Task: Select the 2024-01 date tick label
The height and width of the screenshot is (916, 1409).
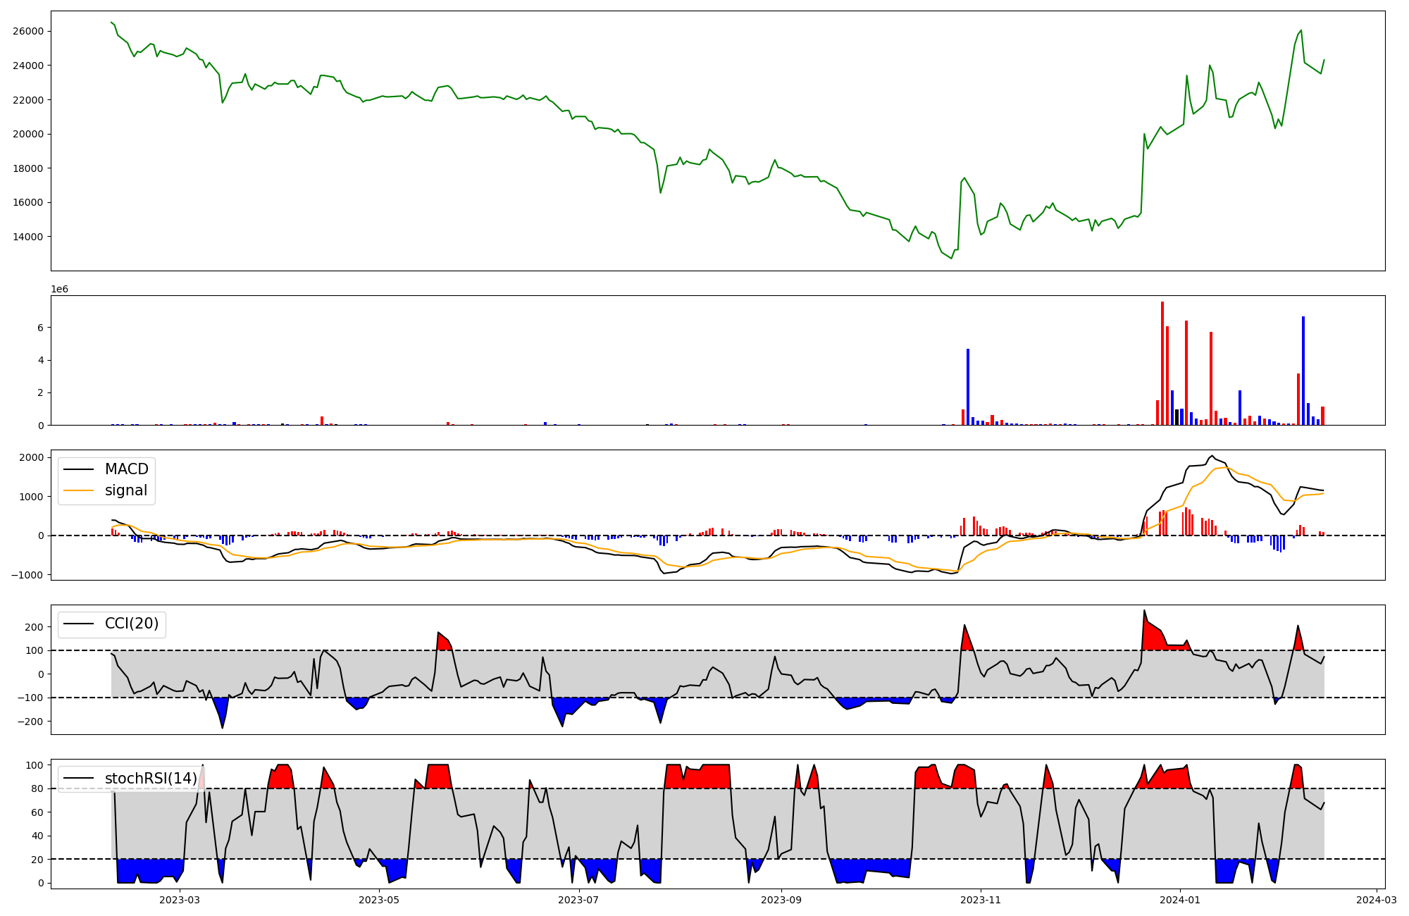Action: pos(1180,899)
